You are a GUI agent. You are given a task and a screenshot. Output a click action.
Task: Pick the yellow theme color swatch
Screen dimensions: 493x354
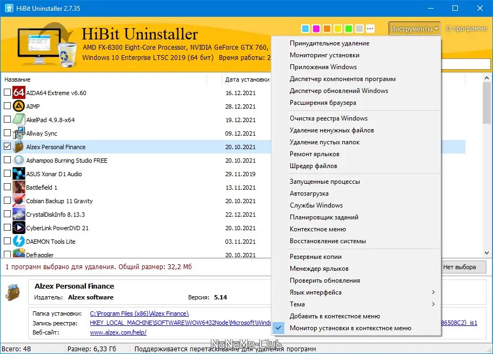(x=338, y=29)
